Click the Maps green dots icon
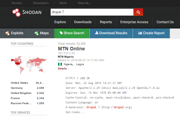The width and height of the screenshot is (180, 116). pyautogui.click(x=37, y=33)
